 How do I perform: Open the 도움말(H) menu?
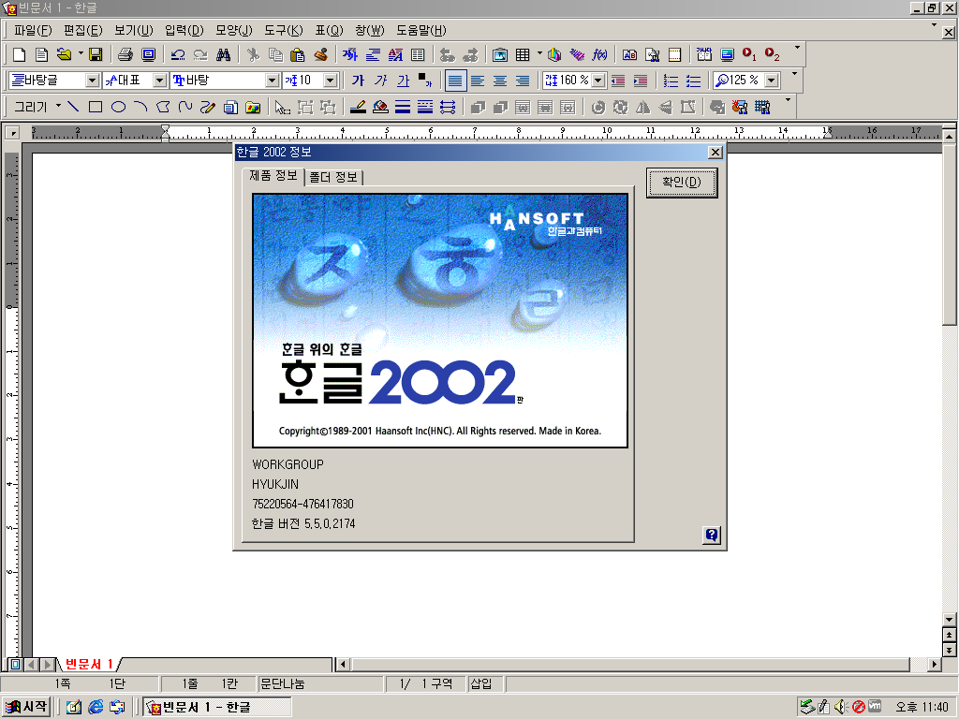pos(421,30)
